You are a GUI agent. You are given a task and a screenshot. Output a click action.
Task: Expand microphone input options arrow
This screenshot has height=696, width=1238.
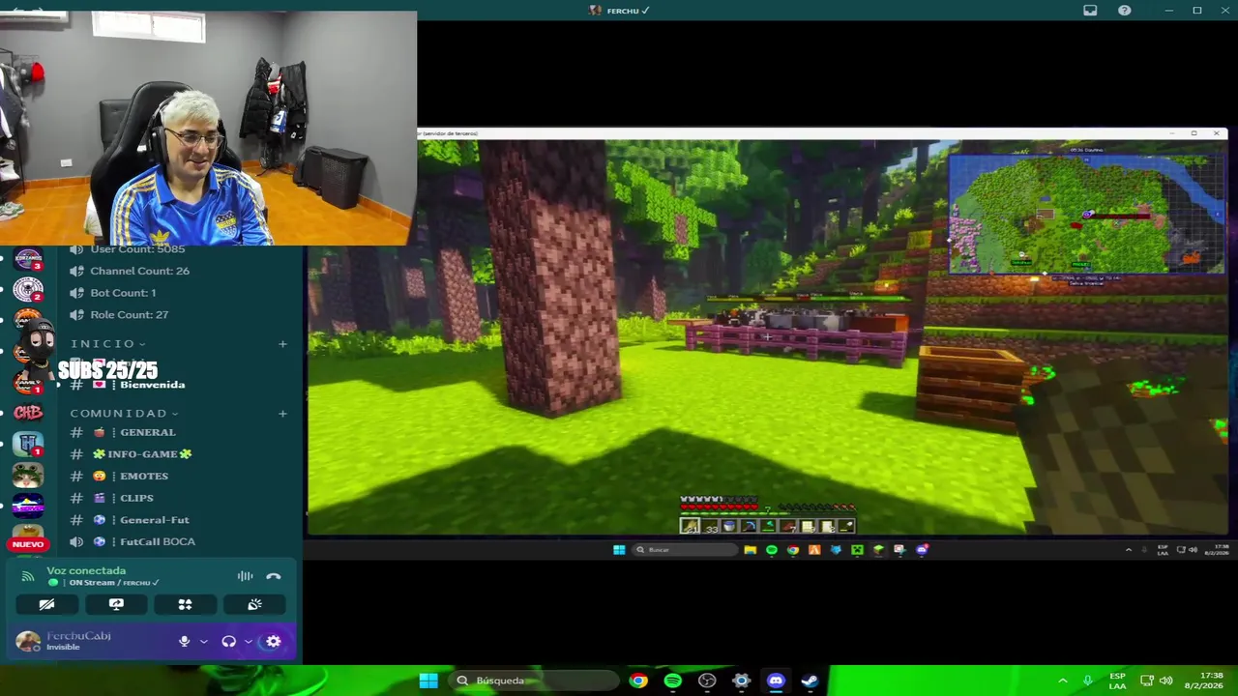(x=203, y=641)
